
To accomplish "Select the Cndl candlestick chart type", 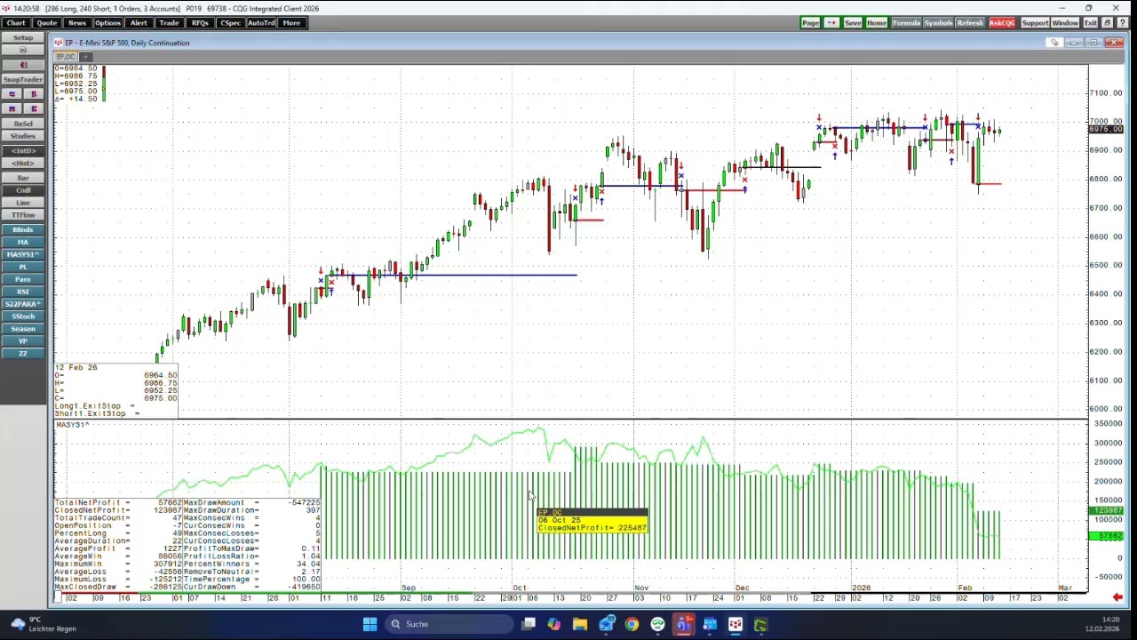I will [x=23, y=190].
